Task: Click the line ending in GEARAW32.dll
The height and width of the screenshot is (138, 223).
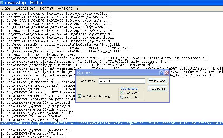Action: click(53, 13)
